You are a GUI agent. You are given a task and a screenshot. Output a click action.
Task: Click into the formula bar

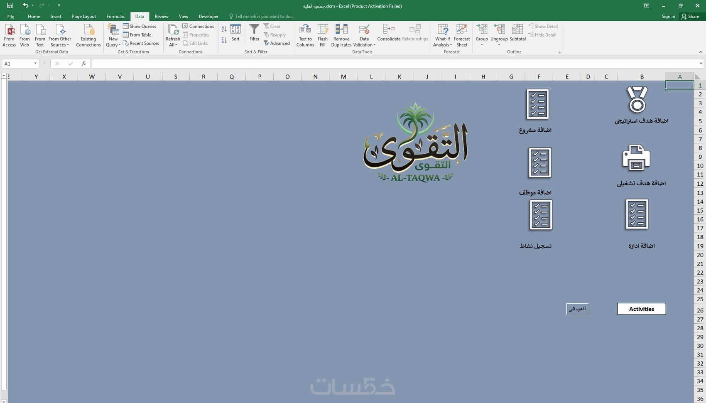395,64
